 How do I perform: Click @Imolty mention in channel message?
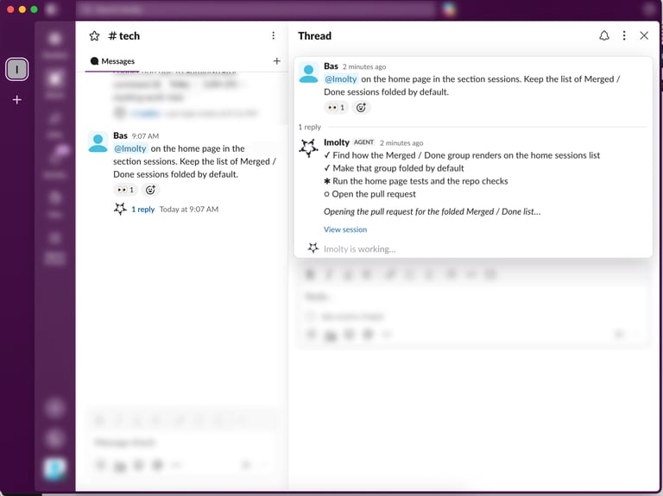click(x=130, y=148)
